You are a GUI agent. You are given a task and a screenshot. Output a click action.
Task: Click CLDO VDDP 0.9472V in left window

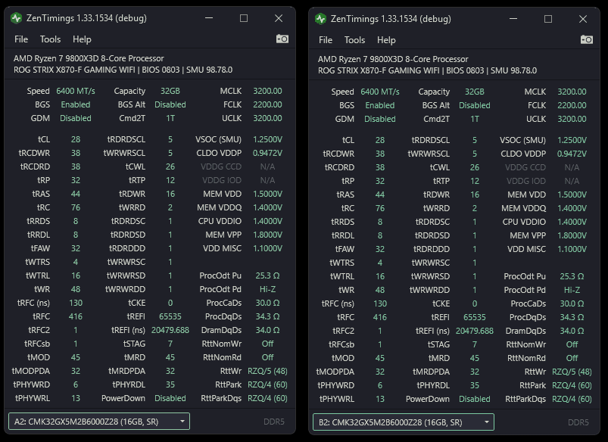click(267, 153)
